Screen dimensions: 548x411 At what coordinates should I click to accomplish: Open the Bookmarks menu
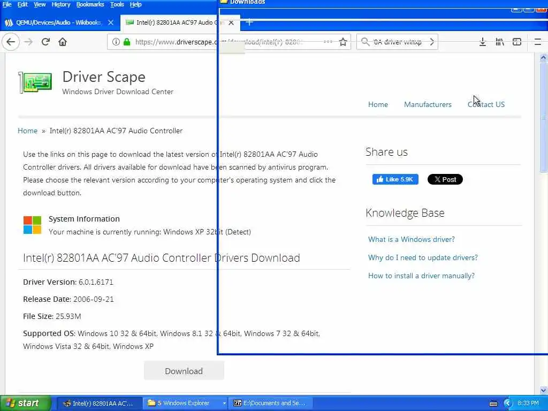coord(90,4)
